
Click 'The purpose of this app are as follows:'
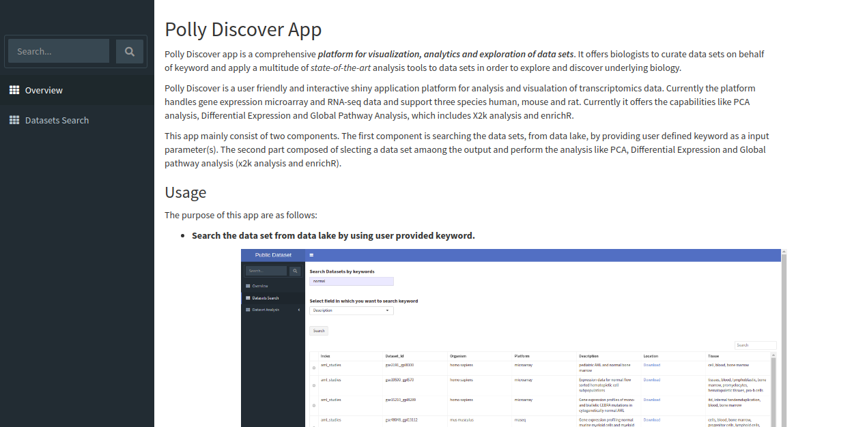[x=241, y=215]
